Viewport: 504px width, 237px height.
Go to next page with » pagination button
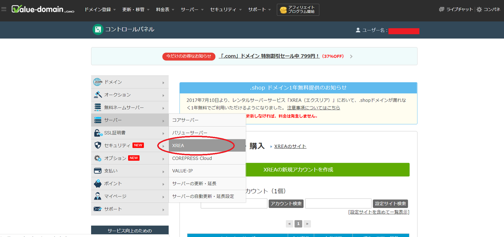point(307,224)
